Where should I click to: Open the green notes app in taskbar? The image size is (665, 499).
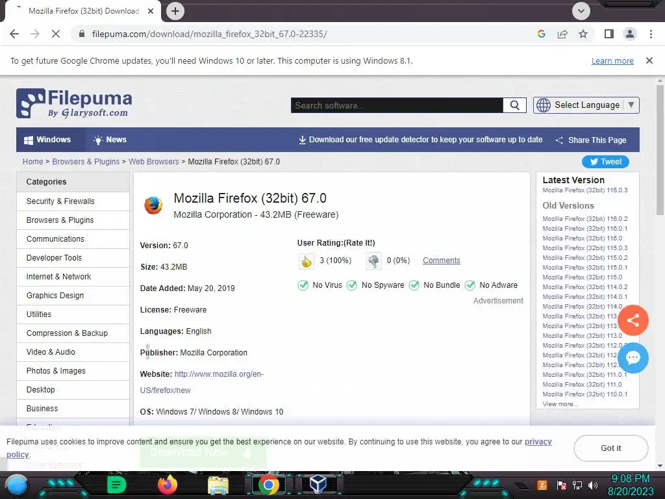[x=116, y=485]
